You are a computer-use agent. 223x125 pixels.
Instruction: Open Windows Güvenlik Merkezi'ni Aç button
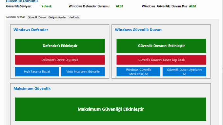tap(138, 71)
